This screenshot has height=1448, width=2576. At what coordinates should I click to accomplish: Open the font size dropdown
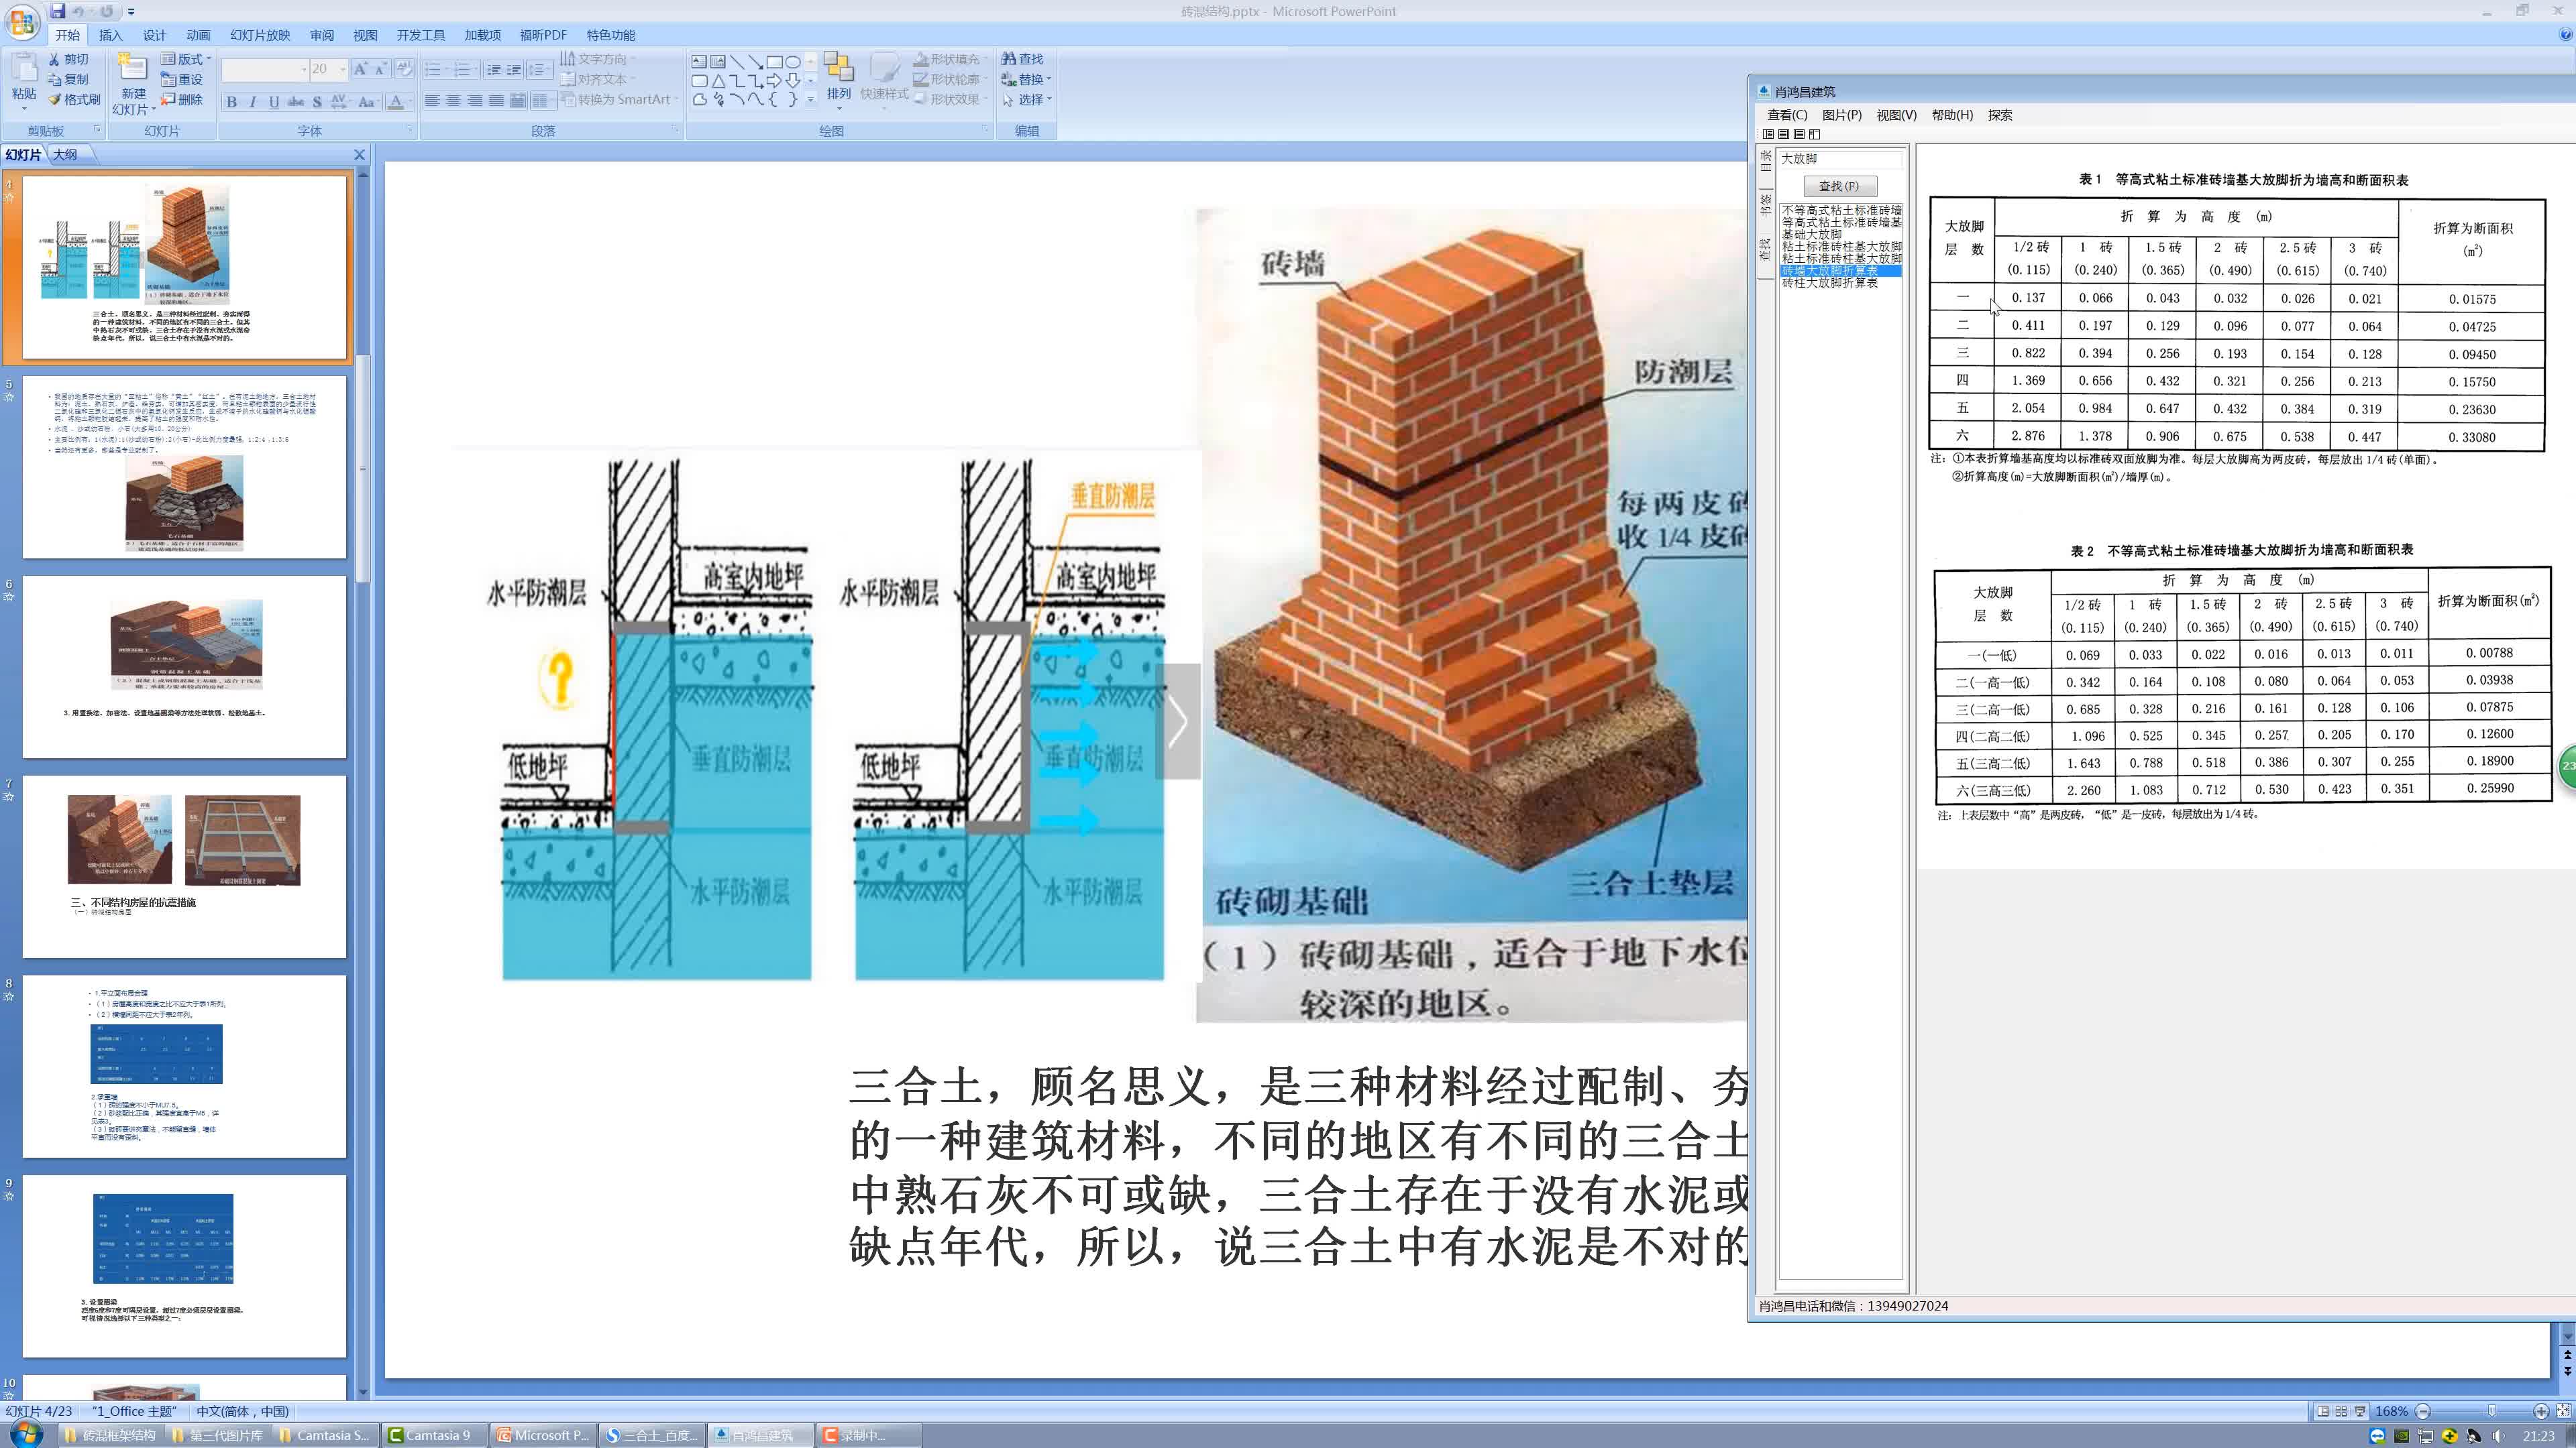tap(342, 69)
